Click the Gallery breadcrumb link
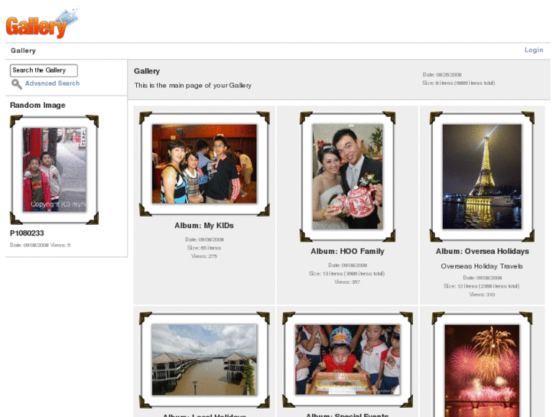This screenshot has width=556, height=417. click(x=23, y=50)
